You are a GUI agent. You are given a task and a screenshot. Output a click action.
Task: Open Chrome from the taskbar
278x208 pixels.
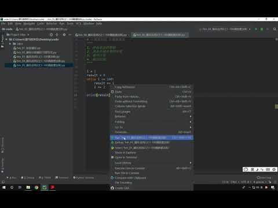pos(36,187)
